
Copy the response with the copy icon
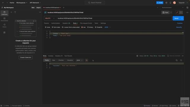[x=177, y=60]
